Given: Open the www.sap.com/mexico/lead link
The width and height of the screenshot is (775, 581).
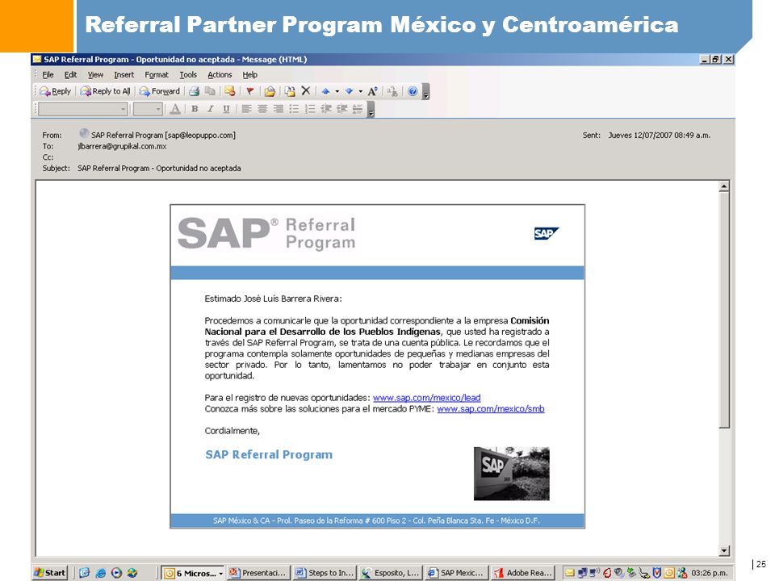Looking at the screenshot, I should (x=426, y=398).
